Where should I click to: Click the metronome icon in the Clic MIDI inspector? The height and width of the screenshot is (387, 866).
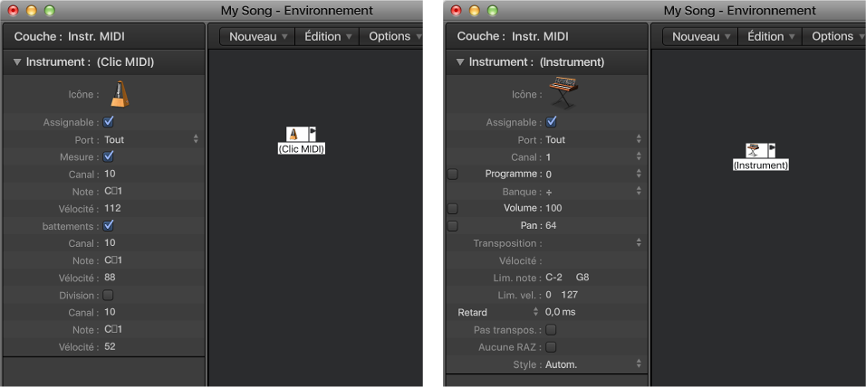click(x=120, y=93)
